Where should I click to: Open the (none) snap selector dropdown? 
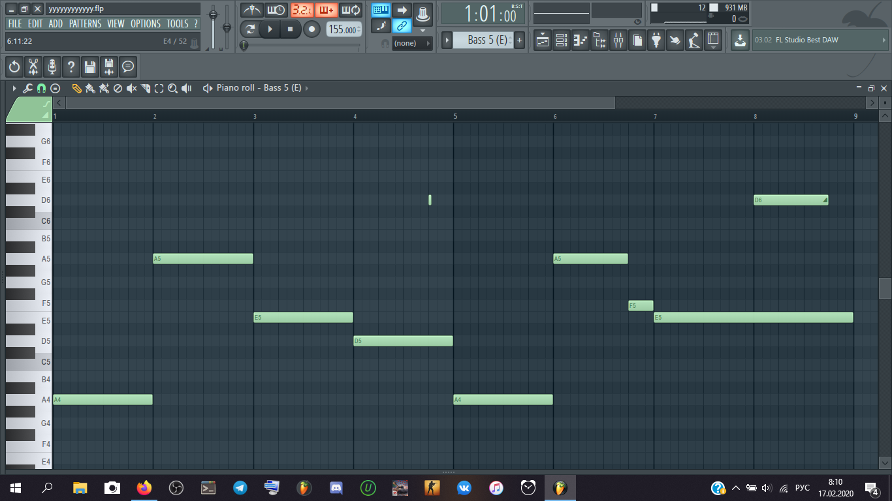pos(411,43)
